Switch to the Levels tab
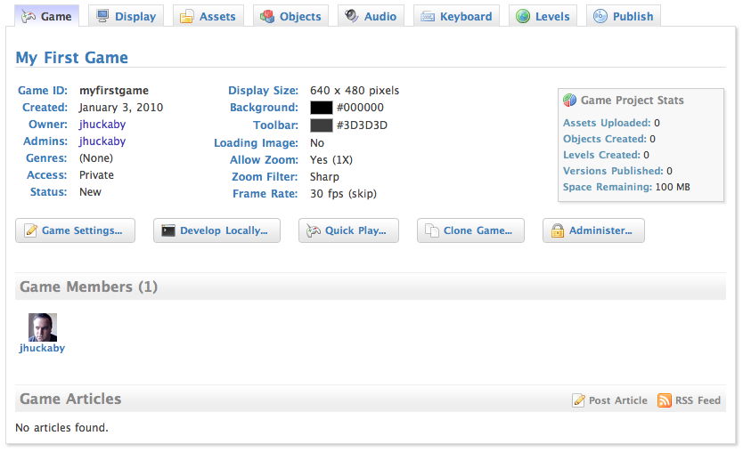 pos(543,16)
